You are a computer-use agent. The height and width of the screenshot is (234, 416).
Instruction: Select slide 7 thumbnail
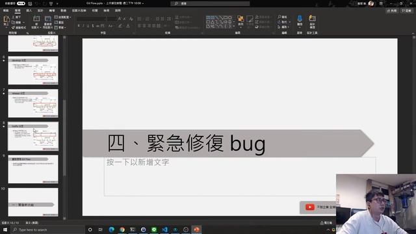click(33, 103)
